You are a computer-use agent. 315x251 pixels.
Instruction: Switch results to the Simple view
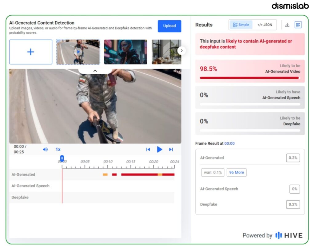click(241, 25)
